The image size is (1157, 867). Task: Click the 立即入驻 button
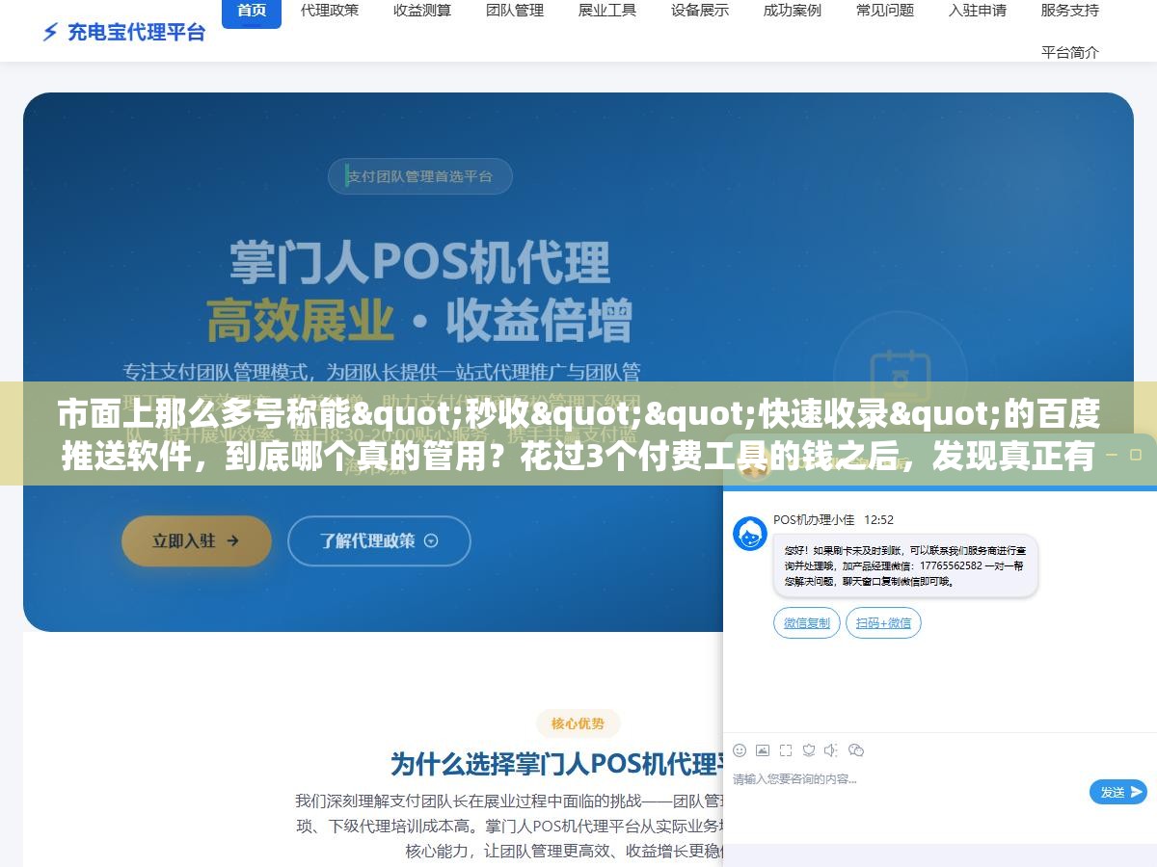tap(197, 540)
